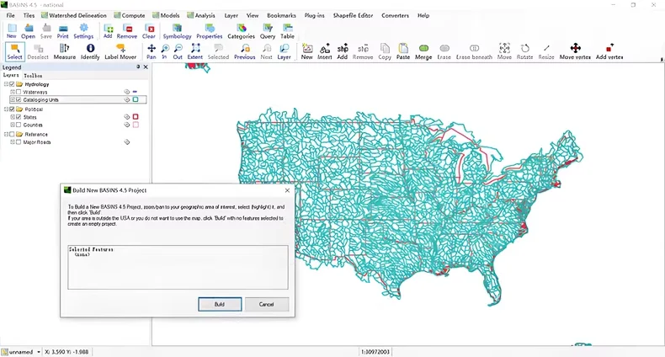Select the zoom In tool
This screenshot has height=357, width=665.
point(165,51)
